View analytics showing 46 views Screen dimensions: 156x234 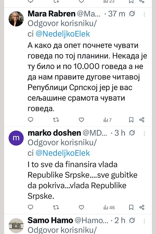(x=109, y=207)
